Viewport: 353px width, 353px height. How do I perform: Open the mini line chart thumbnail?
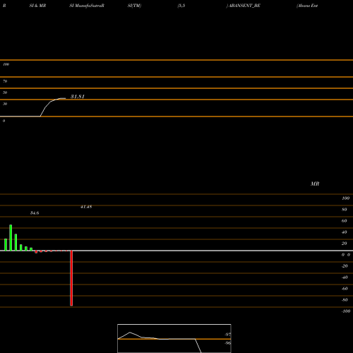tap(174, 338)
